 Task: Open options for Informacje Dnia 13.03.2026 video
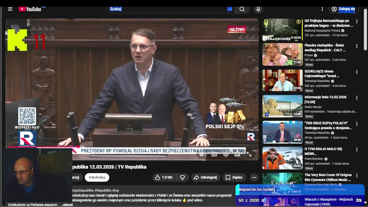point(357,98)
